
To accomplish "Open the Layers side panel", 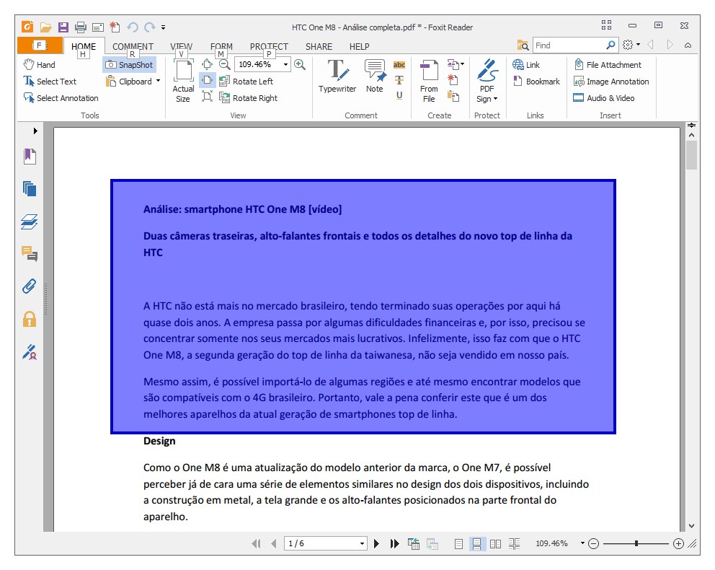I will point(30,222).
